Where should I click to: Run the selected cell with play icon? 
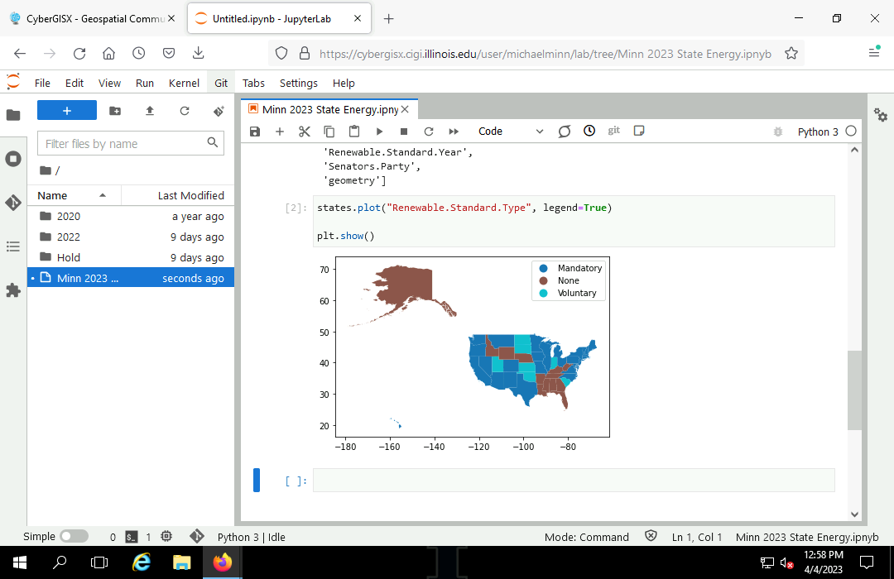pyautogui.click(x=379, y=132)
